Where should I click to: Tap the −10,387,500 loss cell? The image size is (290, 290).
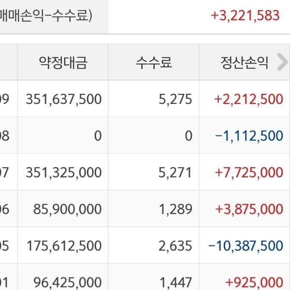click(x=245, y=246)
